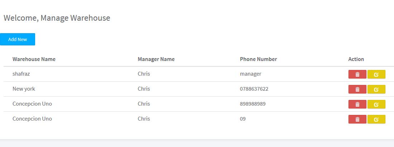Click the Phone Number column header

click(x=258, y=59)
